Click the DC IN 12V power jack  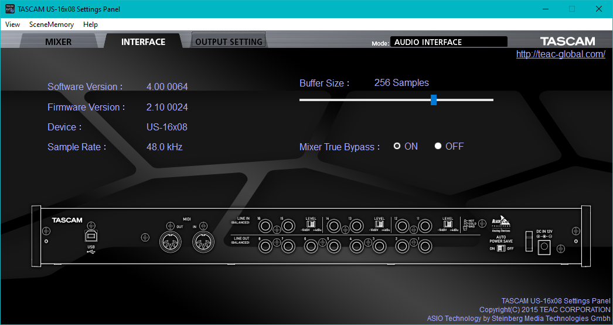tap(544, 247)
